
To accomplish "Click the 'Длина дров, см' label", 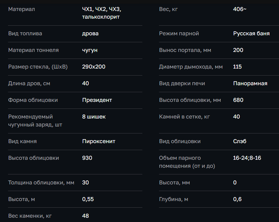I will click(29, 84).
